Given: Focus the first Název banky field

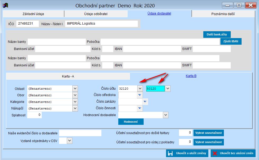Looking at the screenshot, I should coord(57,42).
